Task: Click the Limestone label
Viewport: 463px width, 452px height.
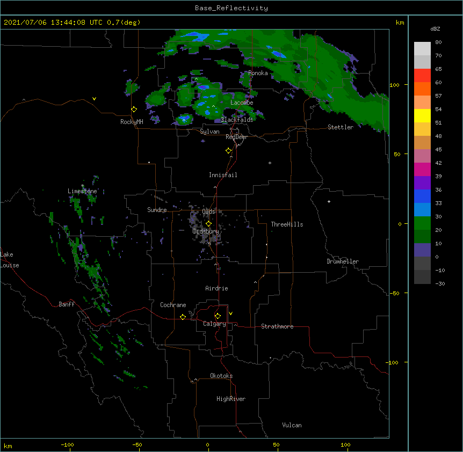Action: [82, 191]
